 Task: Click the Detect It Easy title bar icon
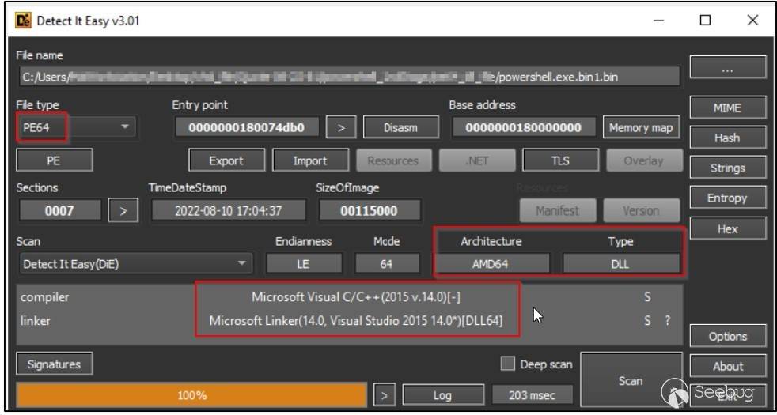(x=24, y=21)
